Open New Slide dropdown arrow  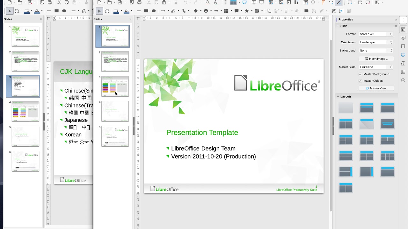coord(355,2)
